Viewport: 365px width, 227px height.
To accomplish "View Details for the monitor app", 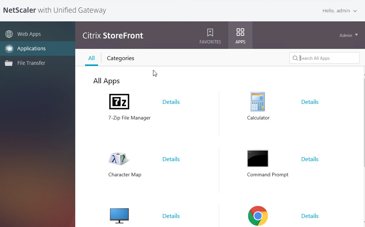I will (x=171, y=216).
